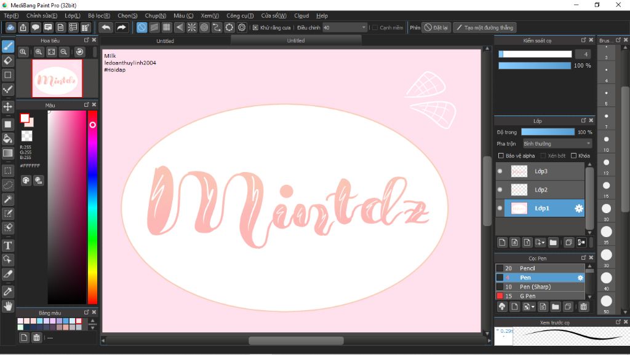Image resolution: width=630 pixels, height=355 pixels.
Task: Select the Move tool
Action: click(8, 107)
